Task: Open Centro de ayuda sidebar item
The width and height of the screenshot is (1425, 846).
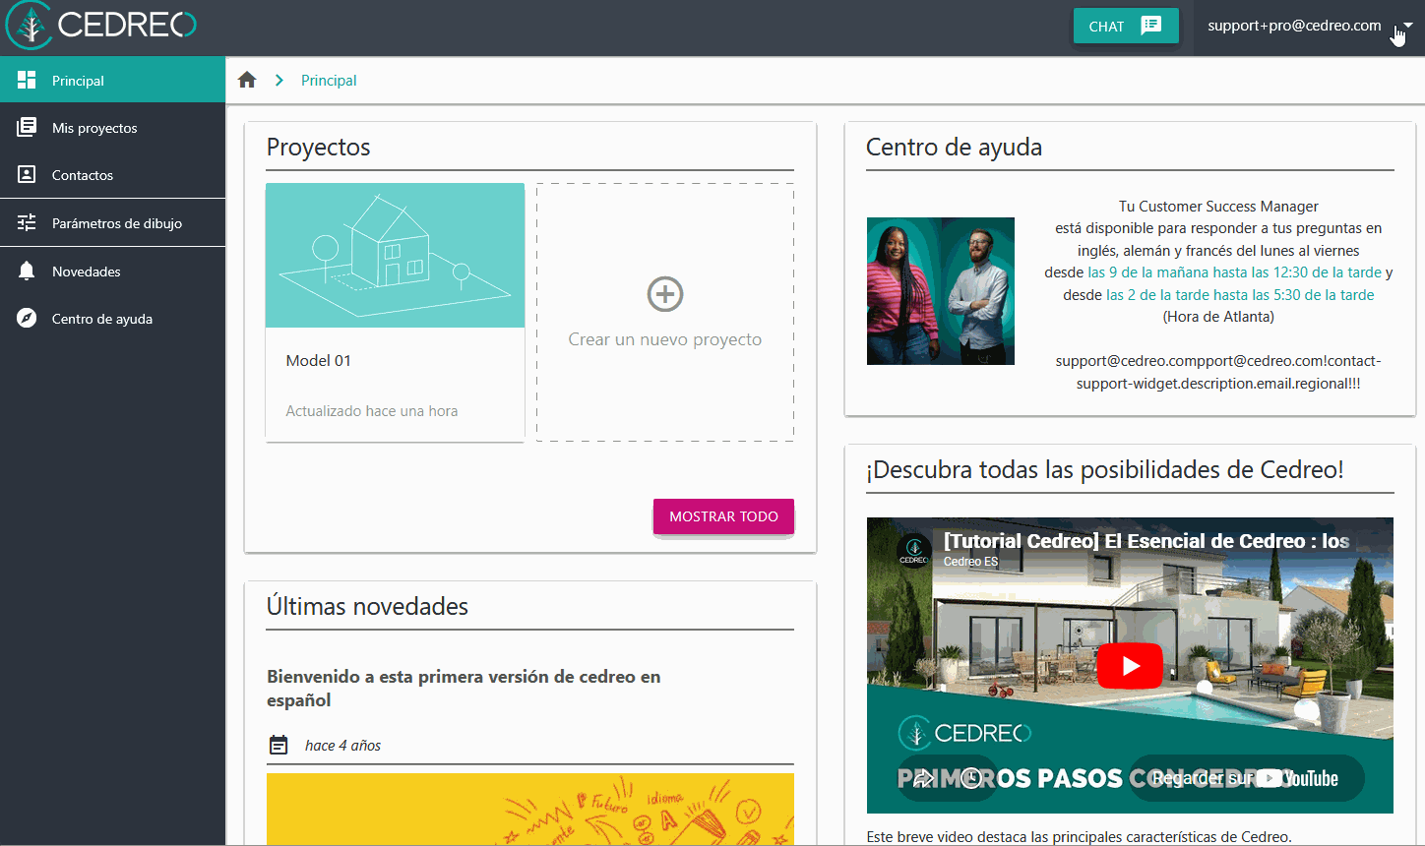Action: [x=112, y=319]
